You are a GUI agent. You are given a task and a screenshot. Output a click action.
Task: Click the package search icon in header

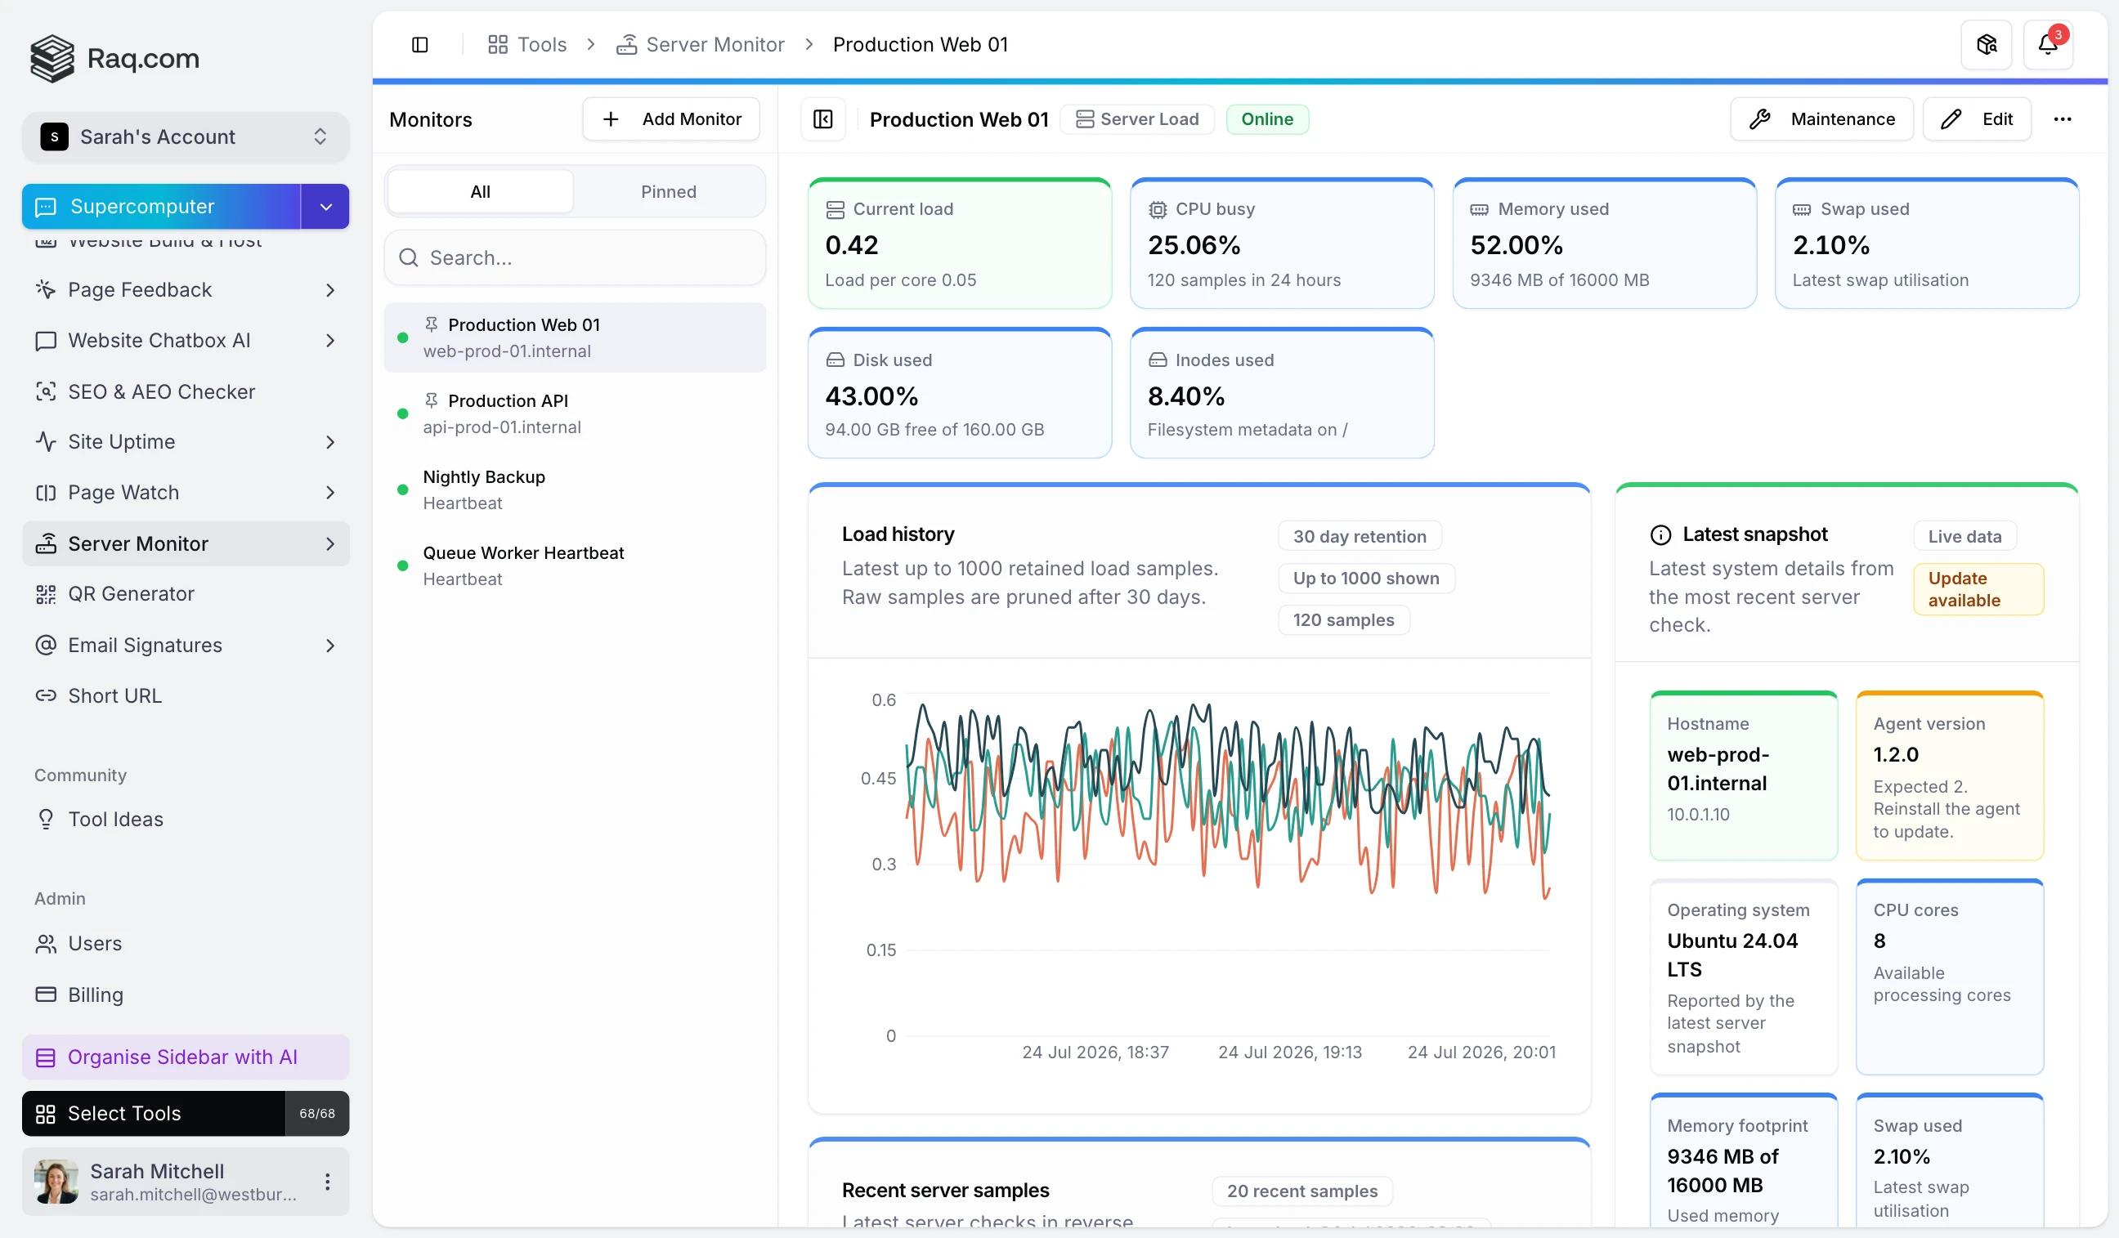[x=1986, y=45]
